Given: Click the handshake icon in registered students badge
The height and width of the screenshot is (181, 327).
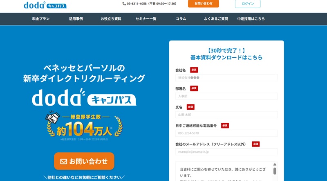Looking at the screenshot, I should 53,117.
